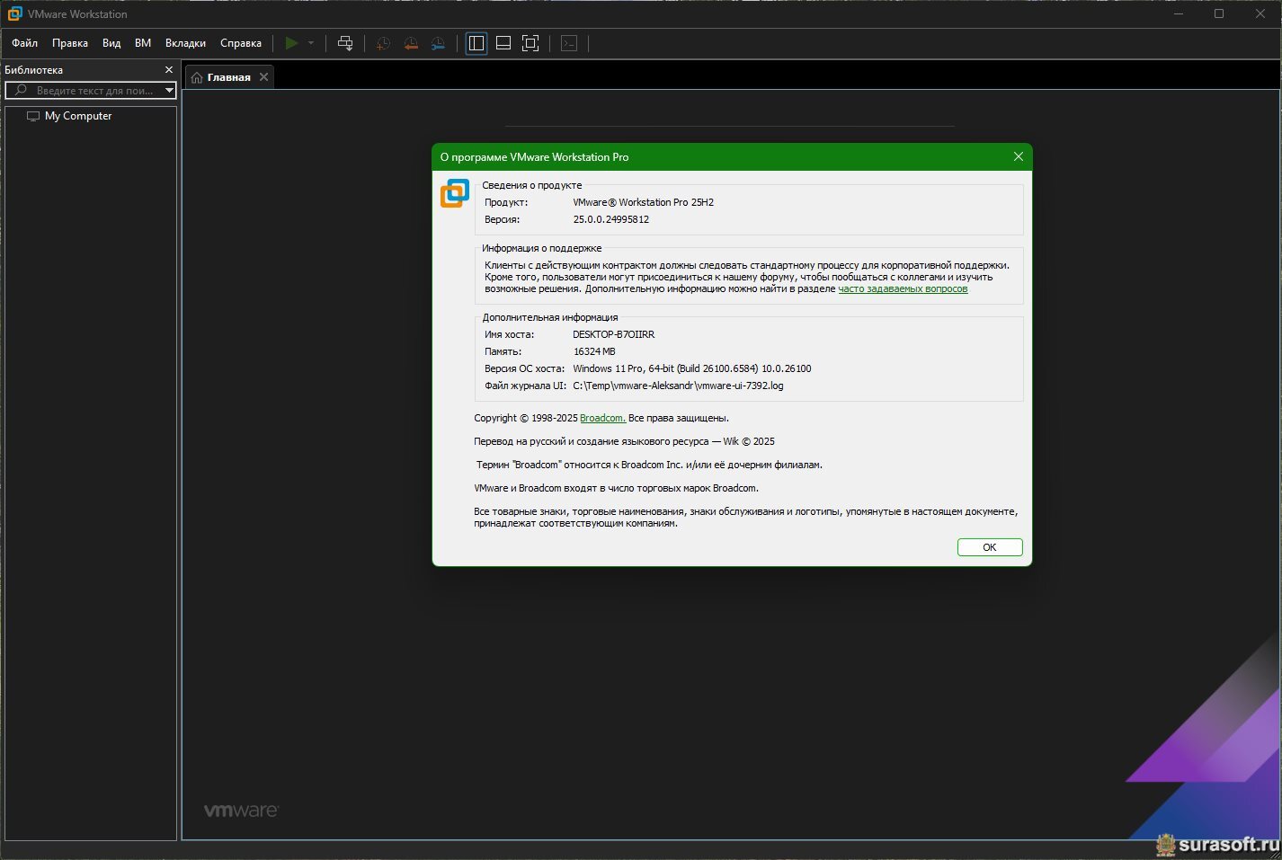The image size is (1282, 860).
Task: Close the Библиотека panel
Action: point(168,70)
